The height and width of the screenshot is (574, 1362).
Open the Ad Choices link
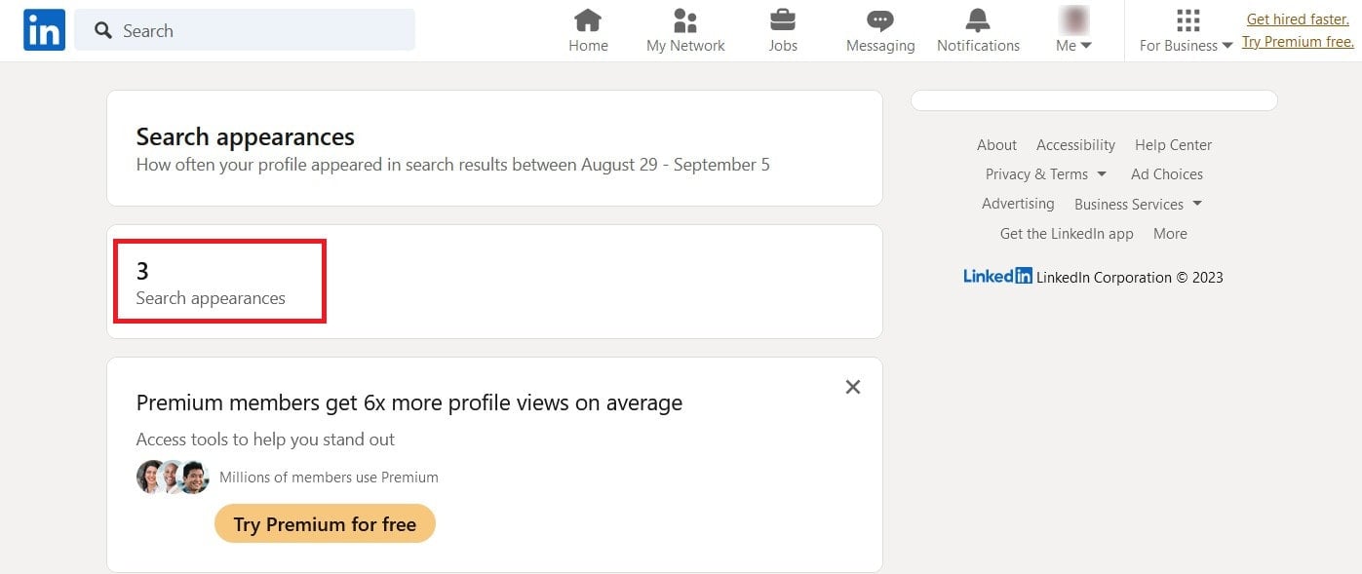(x=1166, y=174)
